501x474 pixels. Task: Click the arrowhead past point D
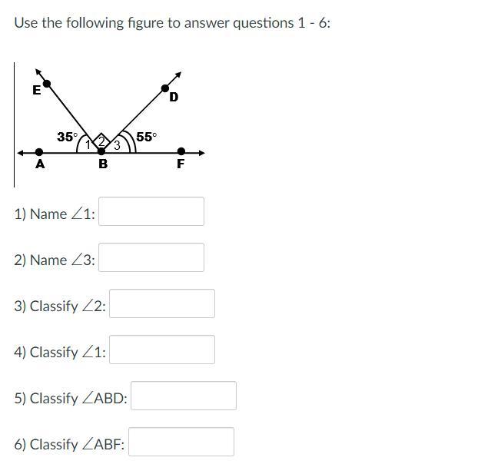pos(178,75)
